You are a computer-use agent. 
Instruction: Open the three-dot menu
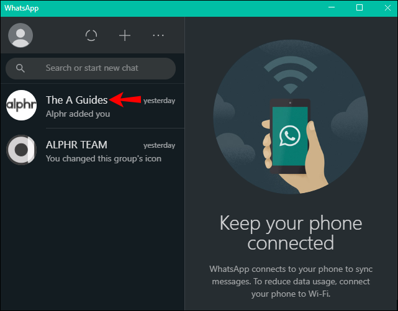click(158, 35)
